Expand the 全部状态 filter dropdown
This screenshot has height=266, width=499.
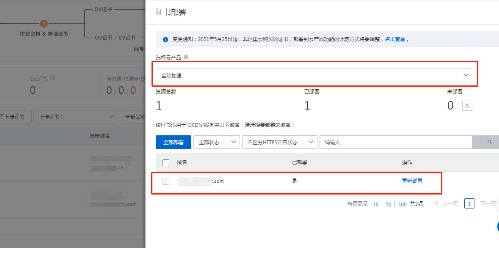pyautogui.click(x=217, y=142)
